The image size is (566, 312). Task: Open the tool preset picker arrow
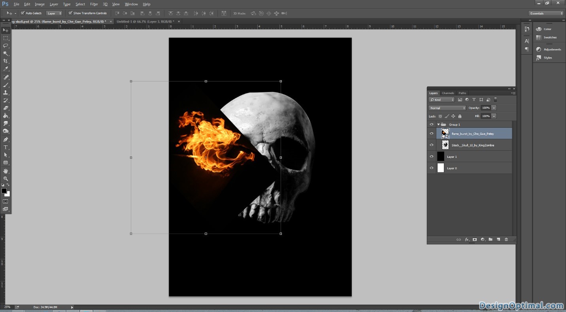[x=15, y=13]
